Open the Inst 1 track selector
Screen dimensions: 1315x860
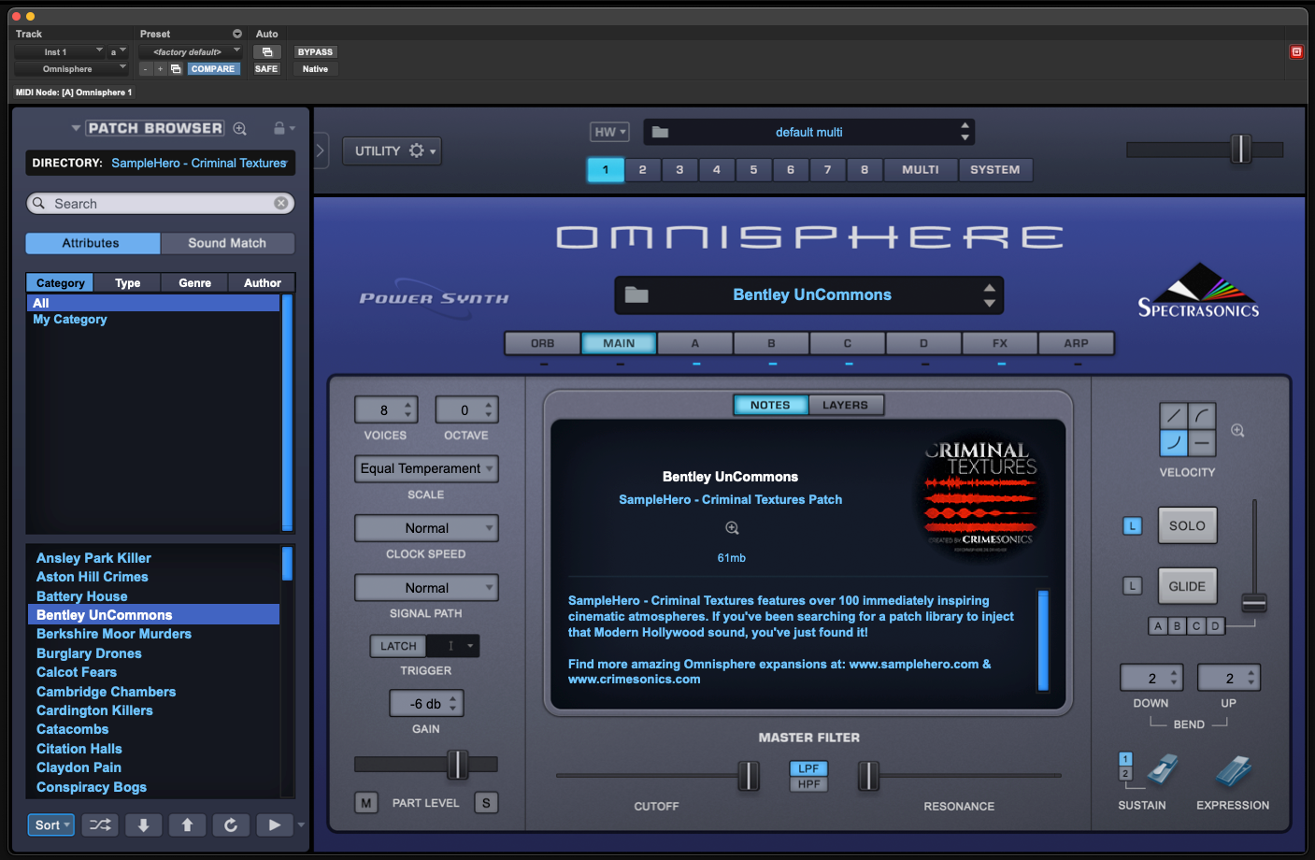click(59, 52)
